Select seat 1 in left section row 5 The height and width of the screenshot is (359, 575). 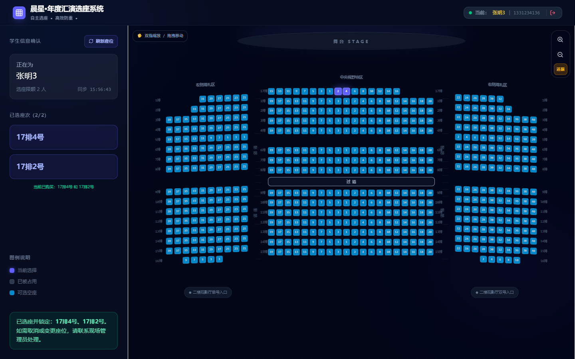(244, 137)
